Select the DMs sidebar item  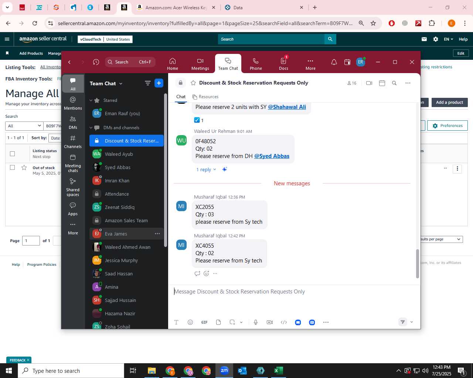click(73, 123)
